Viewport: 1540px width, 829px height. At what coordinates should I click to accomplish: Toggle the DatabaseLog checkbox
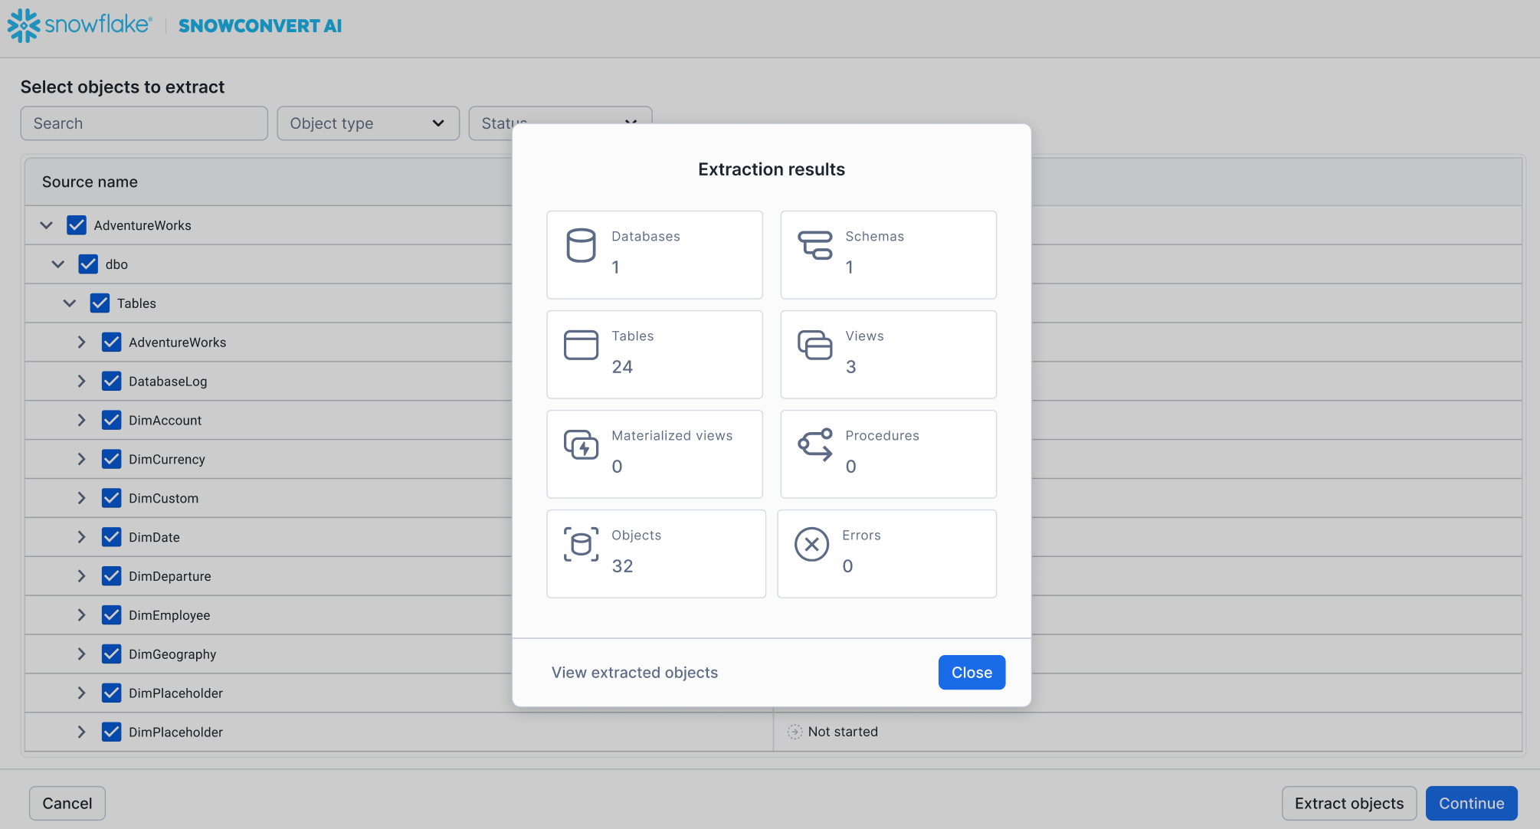click(111, 381)
